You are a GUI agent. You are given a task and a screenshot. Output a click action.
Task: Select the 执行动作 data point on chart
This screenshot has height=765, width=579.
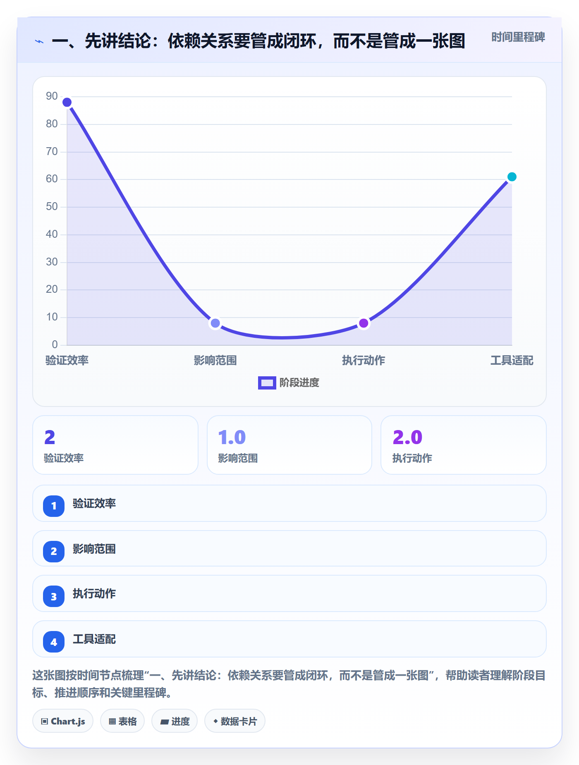tap(364, 323)
